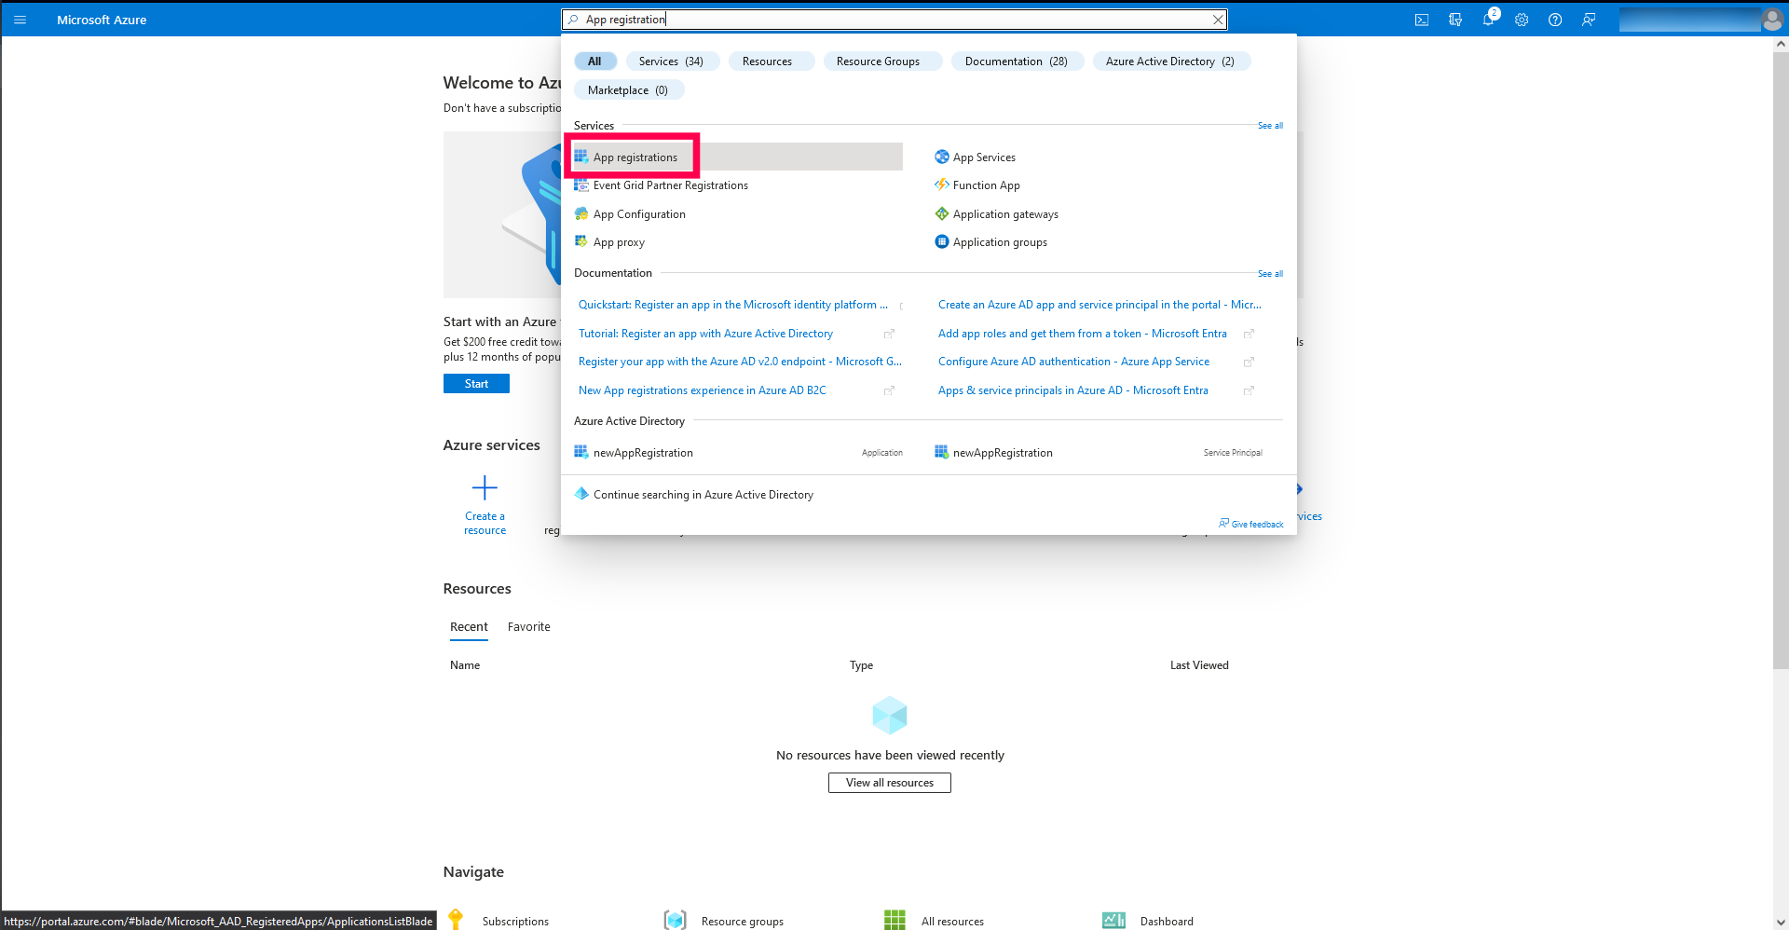1789x930 pixels.
Task: Open the directories and subscriptions filter
Action: (x=1455, y=20)
